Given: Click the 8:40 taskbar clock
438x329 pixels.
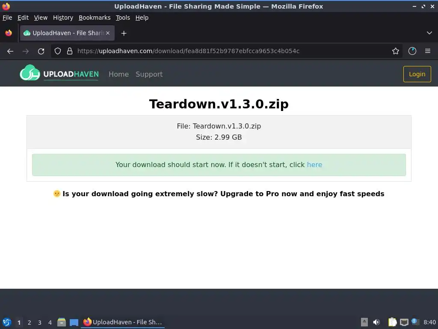Looking at the screenshot, I should [x=429, y=322].
